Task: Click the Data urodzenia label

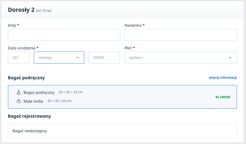Action: 21,48
